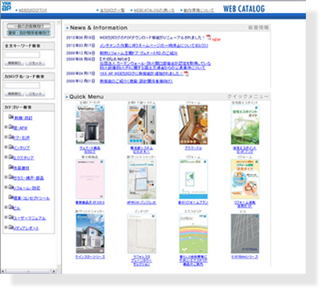The image size is (322, 290).
Task: Expand the ユーザーマニュアル category node
Action: [x=6, y=217]
